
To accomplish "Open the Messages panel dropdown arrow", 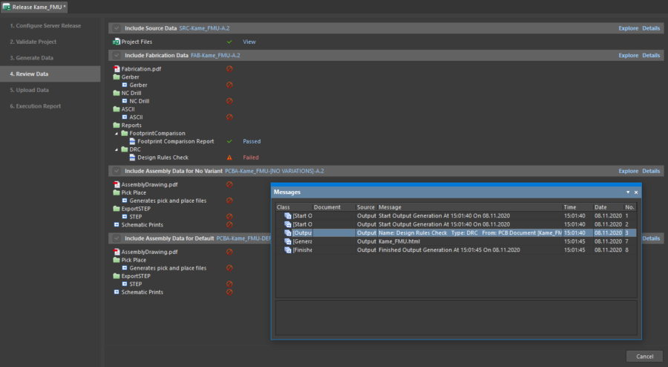I will 628,192.
